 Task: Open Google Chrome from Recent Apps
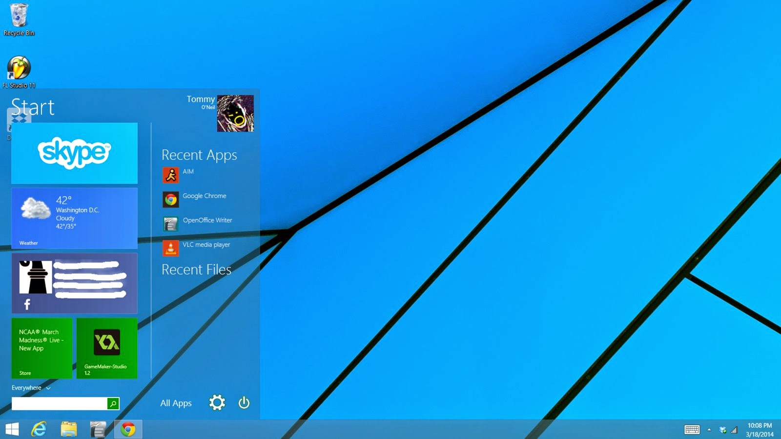coord(194,197)
